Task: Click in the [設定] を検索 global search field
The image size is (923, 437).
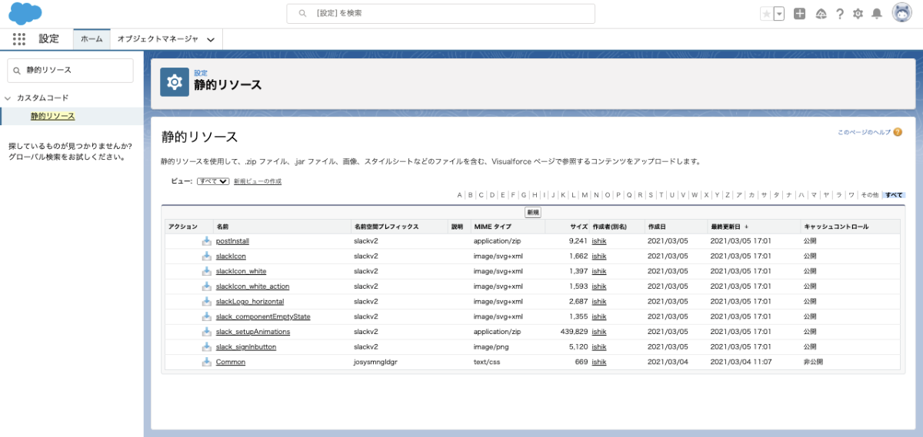Action: click(441, 13)
